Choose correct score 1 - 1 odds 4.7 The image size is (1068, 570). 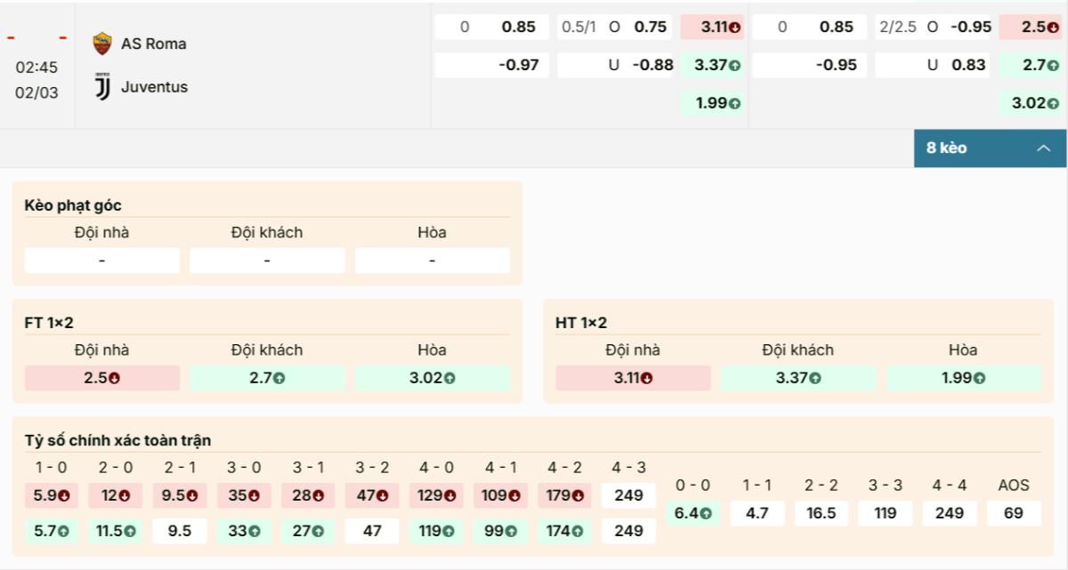tap(756, 513)
